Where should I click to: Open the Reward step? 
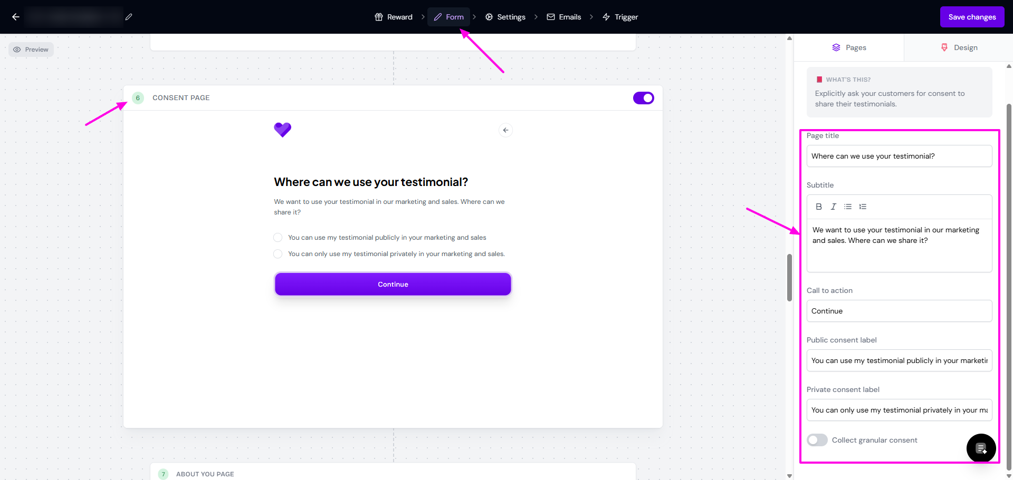click(x=394, y=17)
